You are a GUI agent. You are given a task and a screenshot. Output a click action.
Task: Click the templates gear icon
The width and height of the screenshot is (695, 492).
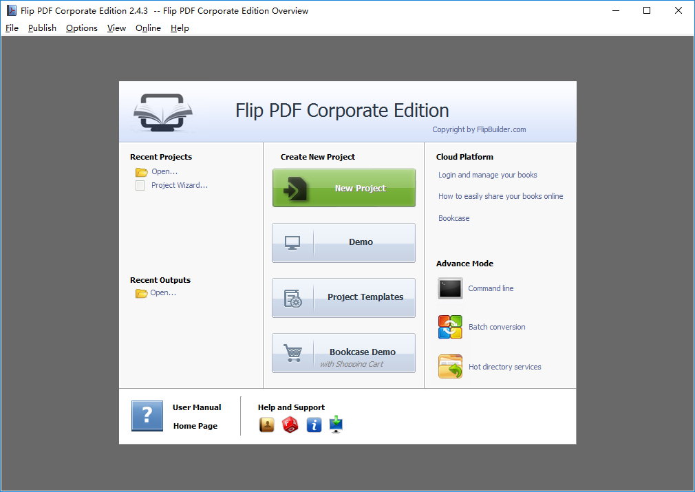(293, 299)
